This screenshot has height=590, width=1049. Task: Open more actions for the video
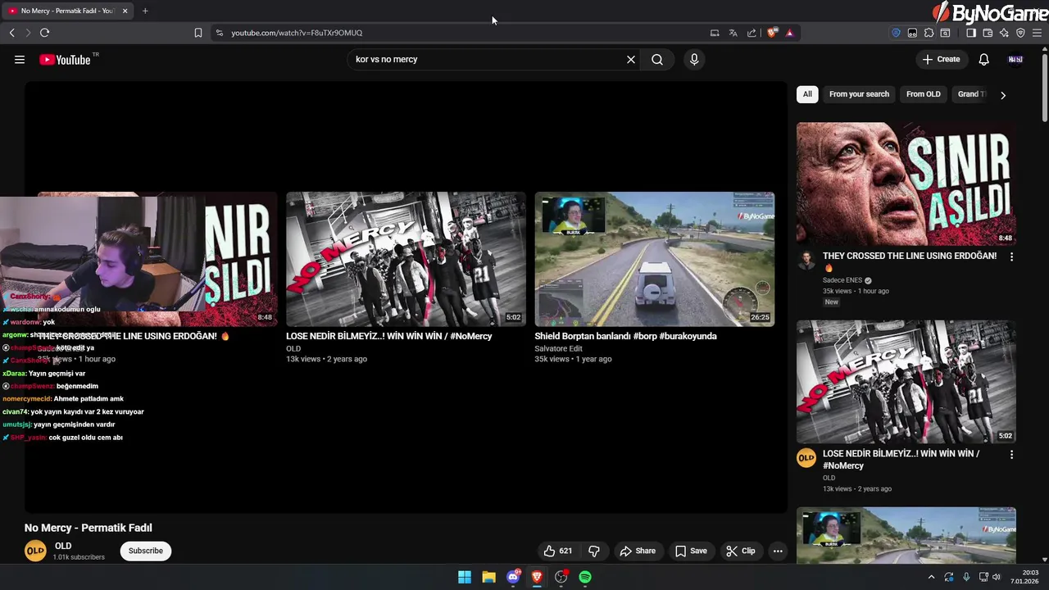pos(778,551)
